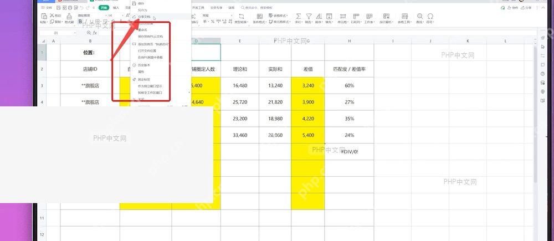This screenshot has height=241, width=554.
Task: Click the undo arrow in quick toolbar
Action: 83,7
